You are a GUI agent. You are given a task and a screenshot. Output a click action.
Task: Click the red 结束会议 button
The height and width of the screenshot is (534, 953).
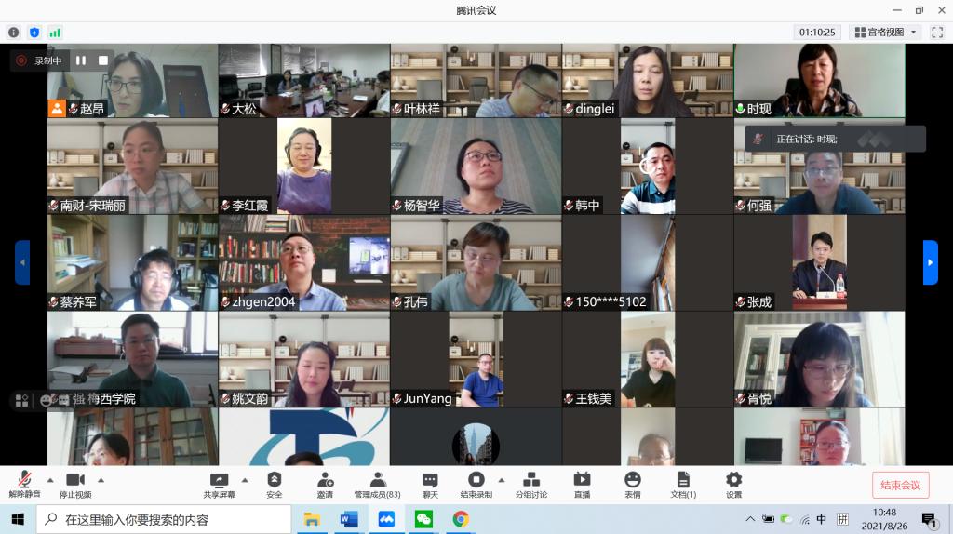(900, 485)
